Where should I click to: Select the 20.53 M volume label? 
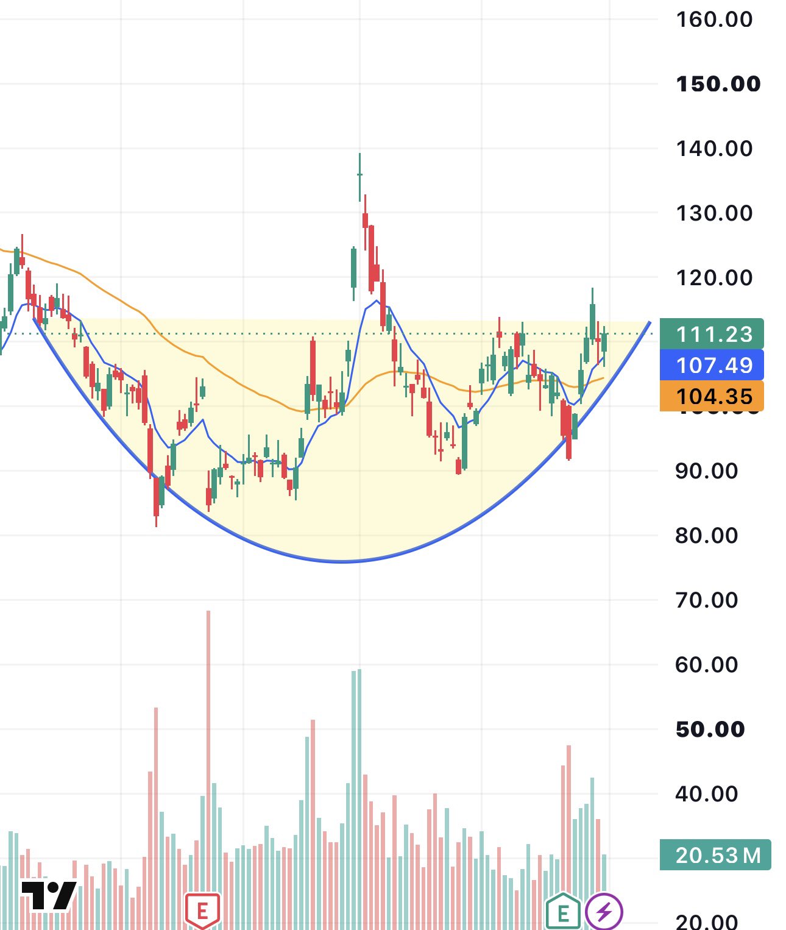click(715, 855)
